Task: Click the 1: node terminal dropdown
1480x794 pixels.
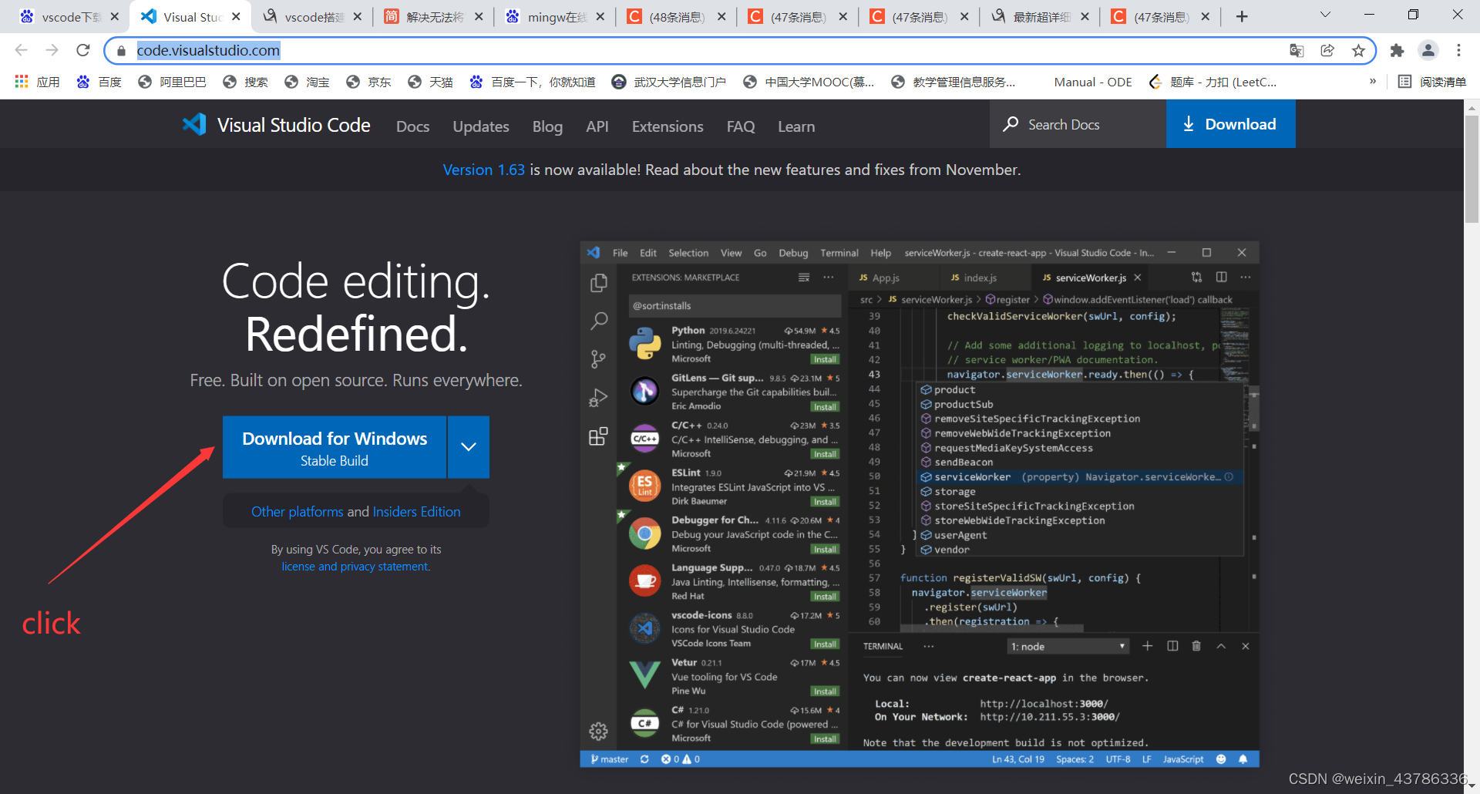Action: [x=1068, y=646]
